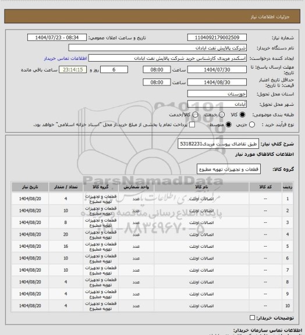
Task: Click the need number field 1104092179002509
Action: pyautogui.click(x=217, y=37)
